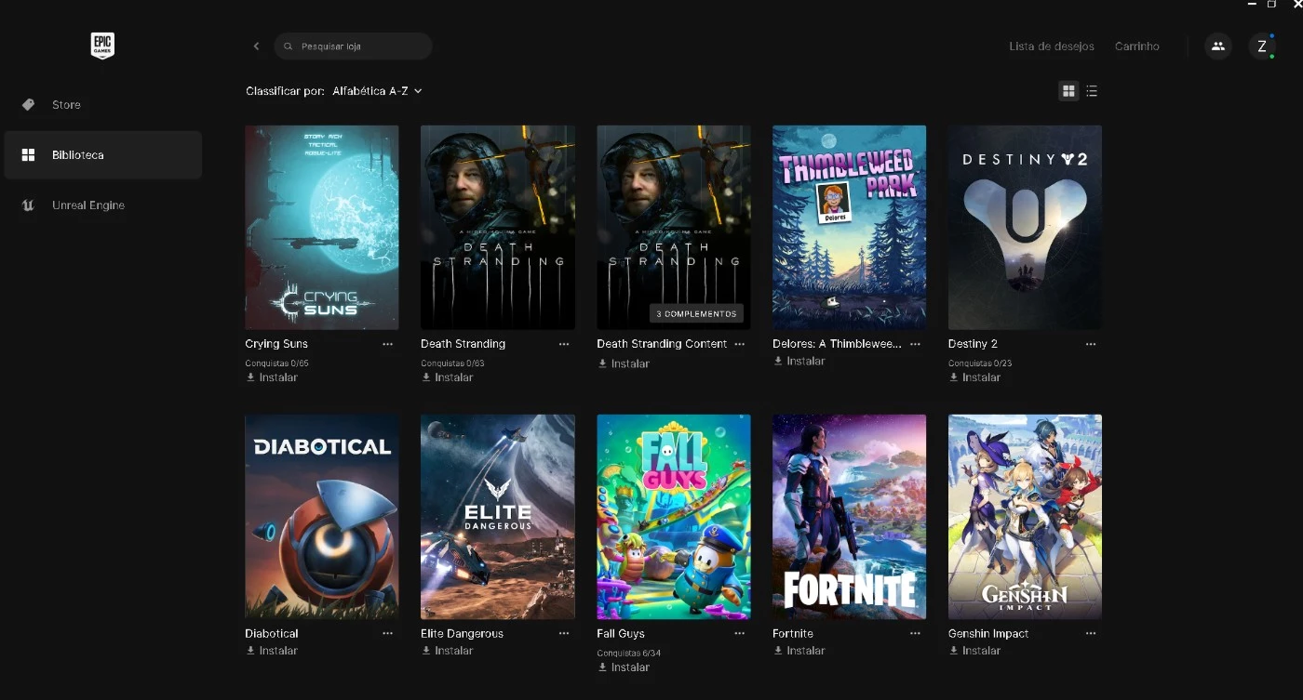Screen dimensions: 1303x700
Task: Open Genshin Impact options menu
Action: [x=1091, y=633]
